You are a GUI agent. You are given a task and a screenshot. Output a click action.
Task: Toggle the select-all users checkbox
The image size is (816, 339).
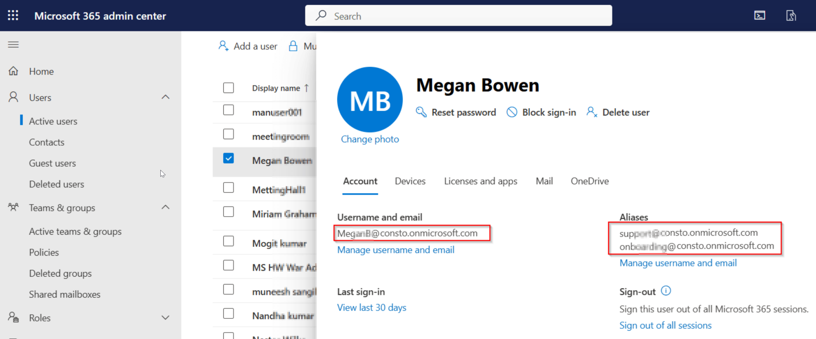pyautogui.click(x=229, y=88)
